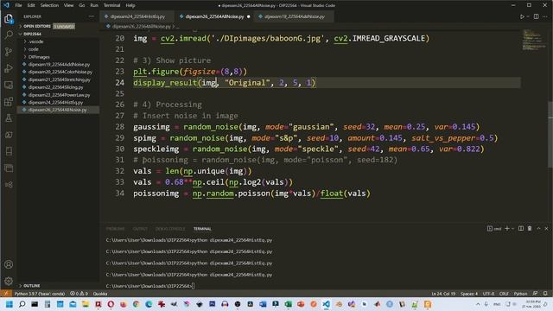
Task: Open the Explorer view in activity bar
Action: [9, 19]
